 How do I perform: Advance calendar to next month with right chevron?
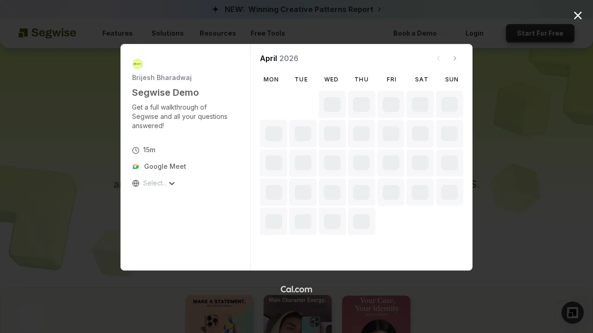(454, 58)
